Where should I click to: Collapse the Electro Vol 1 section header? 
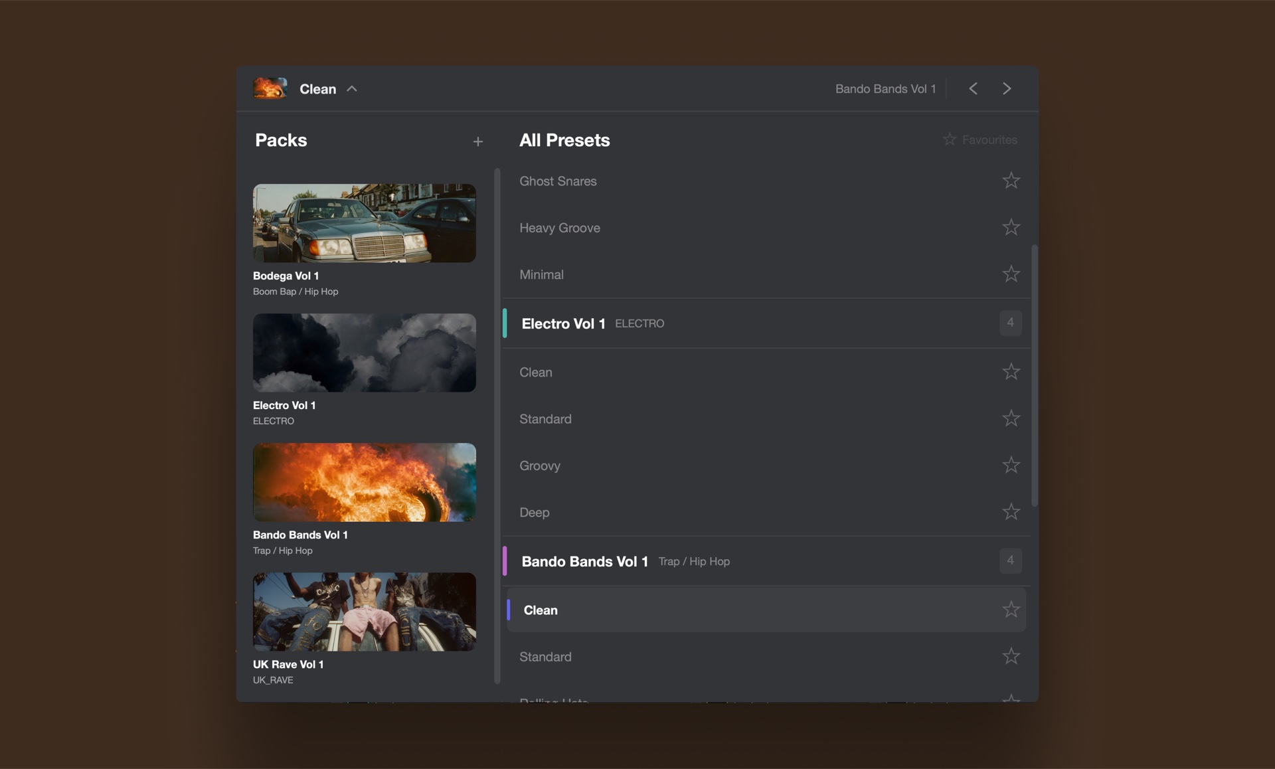pos(766,323)
